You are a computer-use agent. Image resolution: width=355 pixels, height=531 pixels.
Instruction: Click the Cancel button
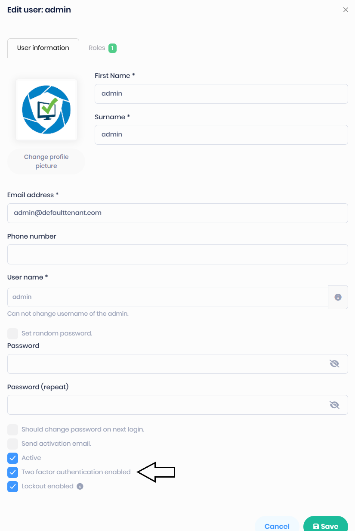click(277, 526)
